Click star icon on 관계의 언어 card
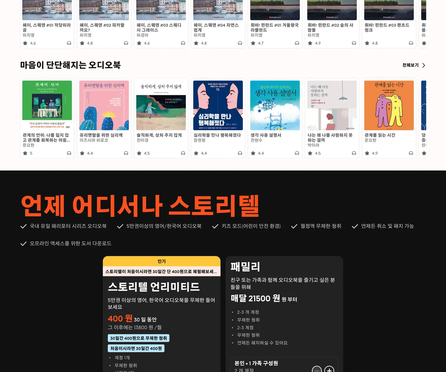Image resolution: width=446 pixels, height=372 pixels. click(x=25, y=153)
